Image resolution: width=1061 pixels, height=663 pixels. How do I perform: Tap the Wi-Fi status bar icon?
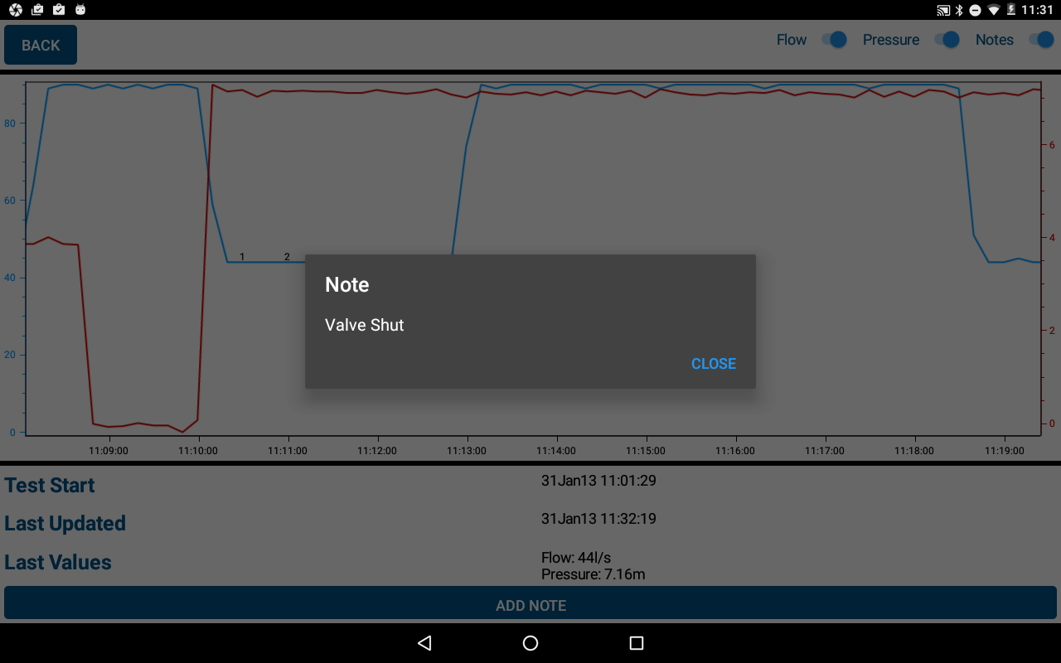994,10
